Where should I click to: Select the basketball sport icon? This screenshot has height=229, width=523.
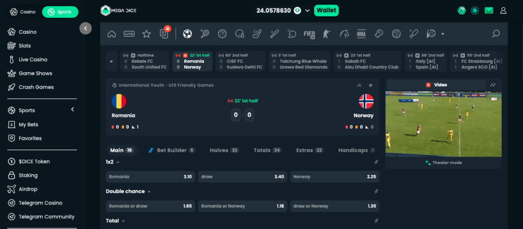(222, 34)
